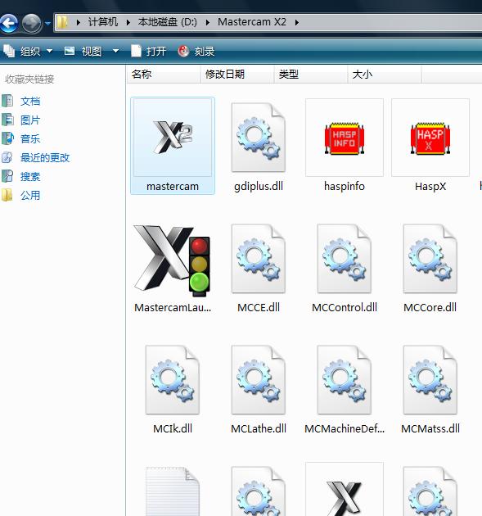Open 公用 folder link
This screenshot has height=516, width=482.
(x=30, y=196)
